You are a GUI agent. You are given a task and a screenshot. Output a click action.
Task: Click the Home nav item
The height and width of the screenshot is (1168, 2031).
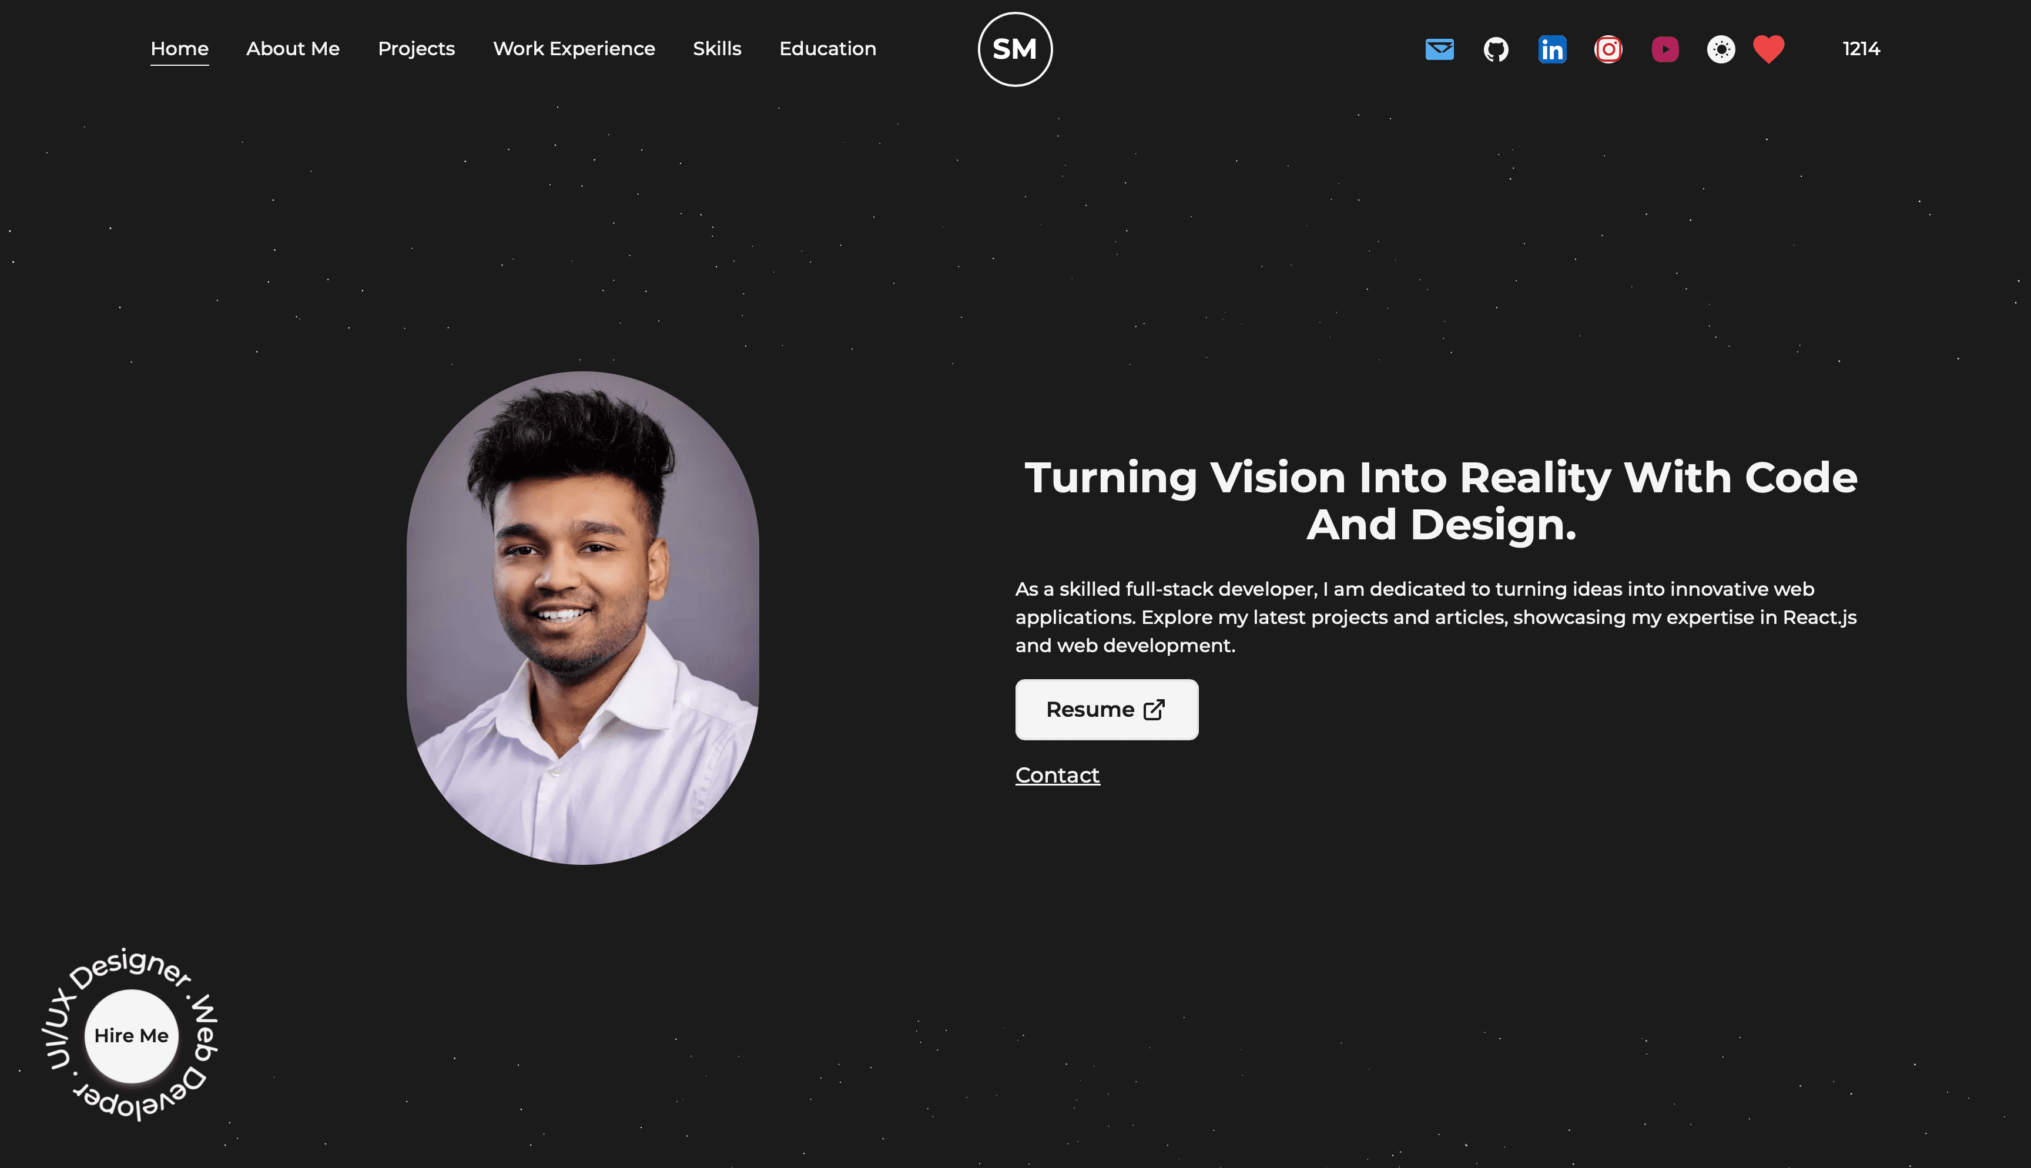coord(179,48)
